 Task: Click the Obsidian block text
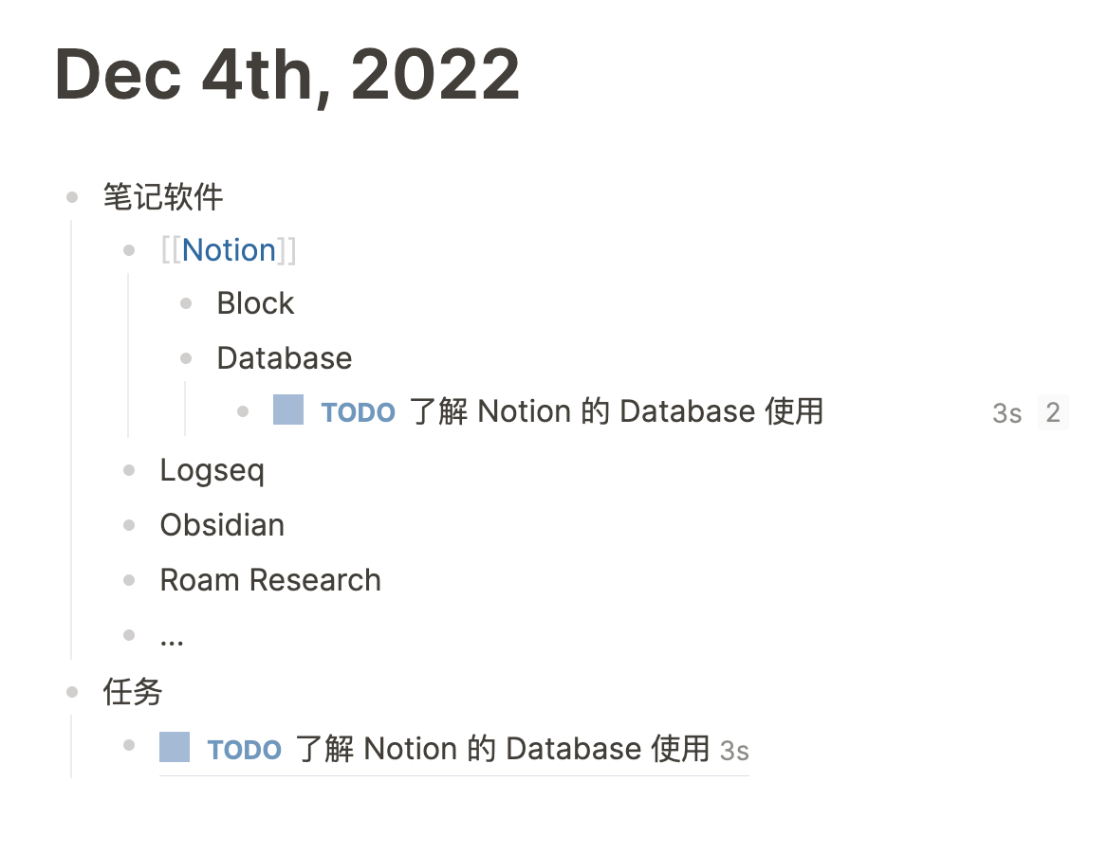(x=222, y=525)
